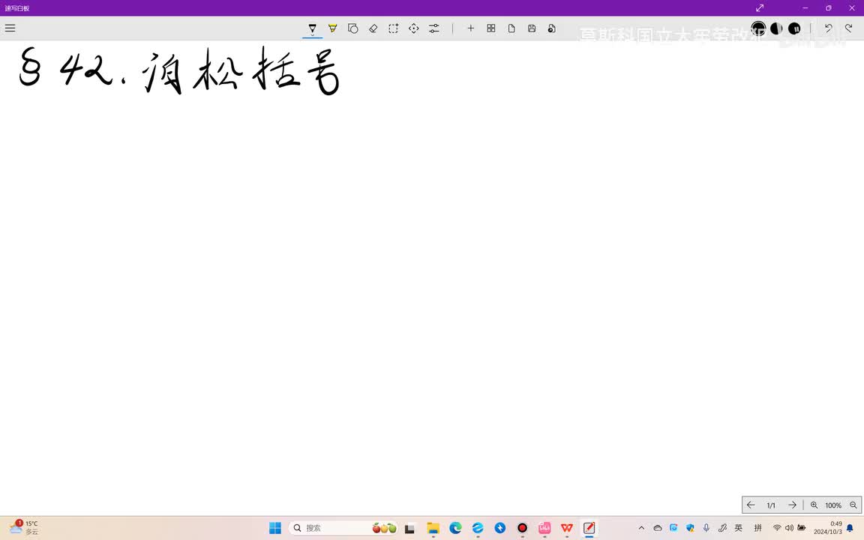
Task: Click the whiteboard app taskbar icon
Action: pos(589,528)
